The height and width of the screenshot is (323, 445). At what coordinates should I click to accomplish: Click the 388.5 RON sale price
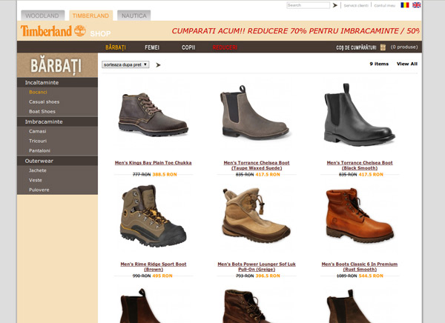[165, 174]
